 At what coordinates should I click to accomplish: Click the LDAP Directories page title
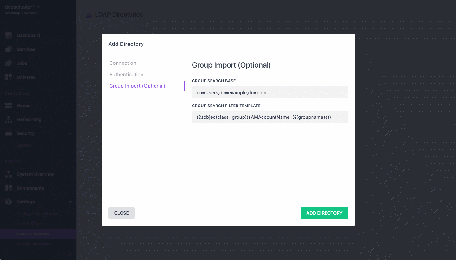[119, 15]
